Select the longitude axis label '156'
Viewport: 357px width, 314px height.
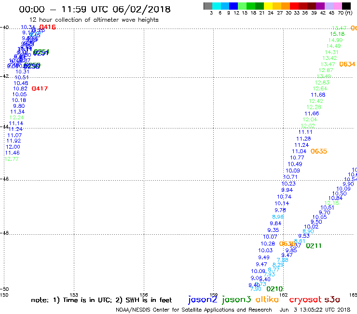(144, 295)
